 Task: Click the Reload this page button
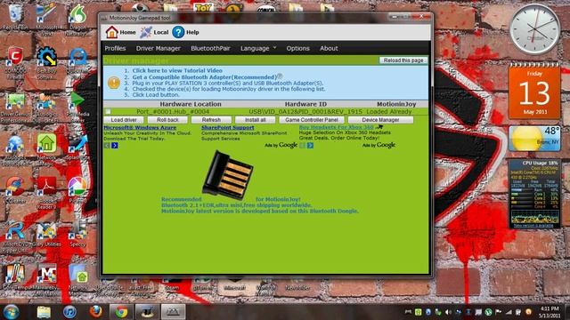pos(403,60)
